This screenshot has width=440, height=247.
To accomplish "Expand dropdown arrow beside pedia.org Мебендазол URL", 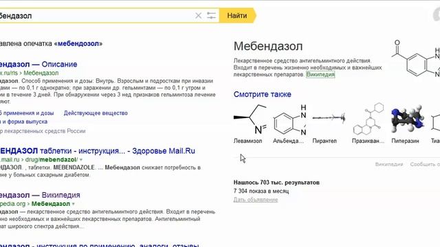I will pos(74,204).
